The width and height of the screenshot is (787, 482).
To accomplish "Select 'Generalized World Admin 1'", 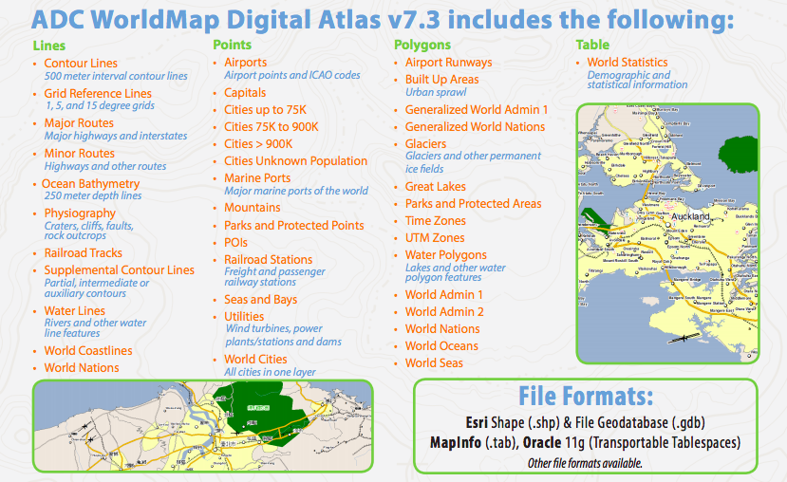I will [477, 109].
